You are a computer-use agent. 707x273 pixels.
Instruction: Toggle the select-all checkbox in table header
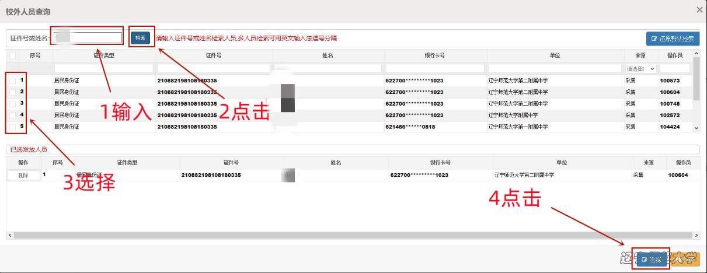pos(12,55)
